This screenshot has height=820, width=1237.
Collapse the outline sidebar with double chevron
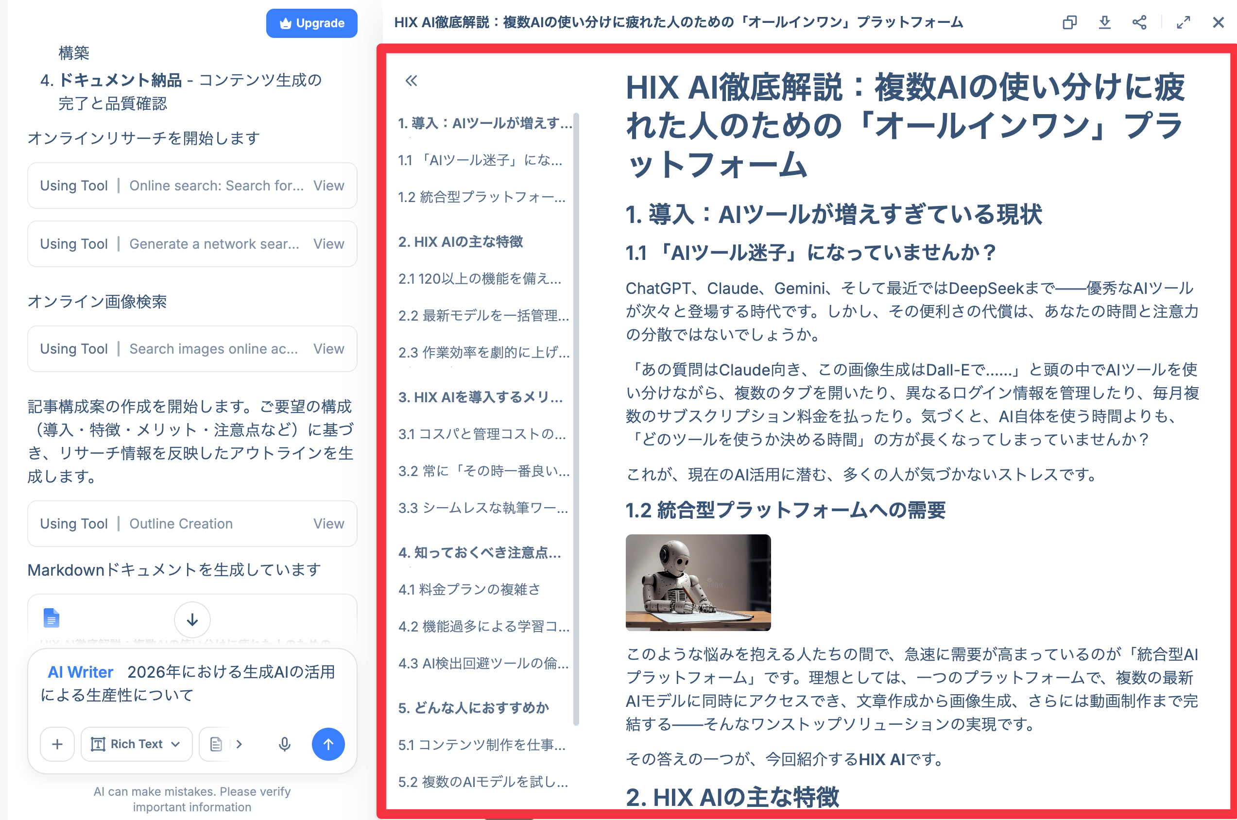[411, 81]
